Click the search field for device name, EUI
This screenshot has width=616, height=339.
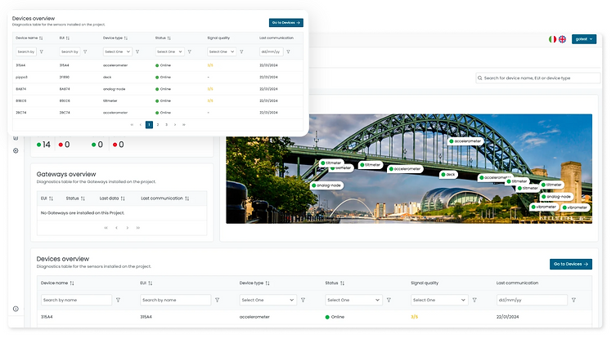coord(537,78)
